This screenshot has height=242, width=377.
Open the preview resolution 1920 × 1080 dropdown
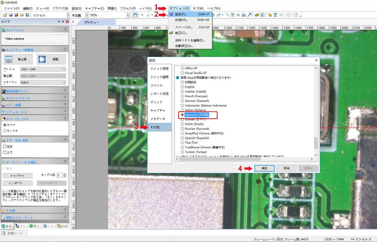pos(43,69)
